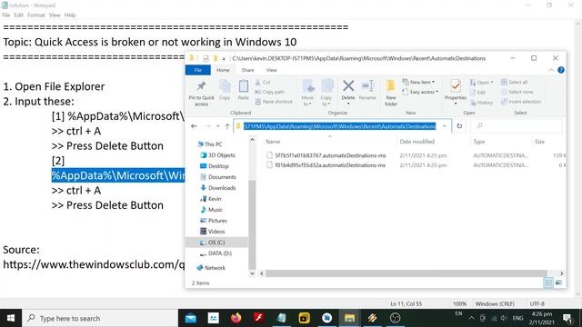Screen dimensions: 582x327
Task: Click Pin to Quick access icon
Action: click(201, 94)
